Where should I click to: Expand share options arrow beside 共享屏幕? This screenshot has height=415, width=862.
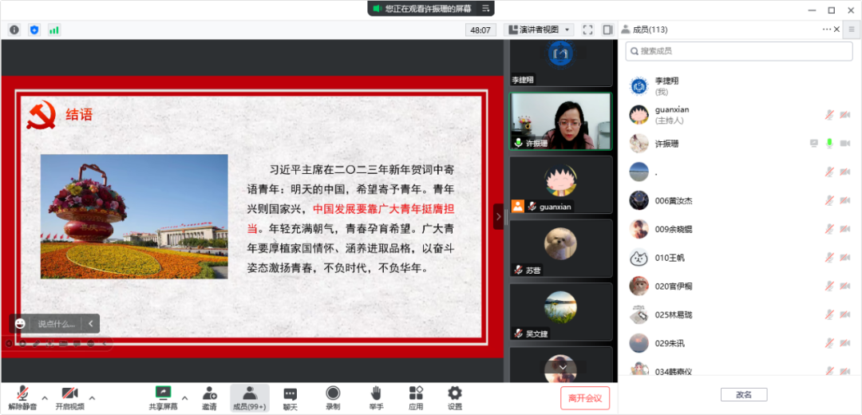point(185,397)
